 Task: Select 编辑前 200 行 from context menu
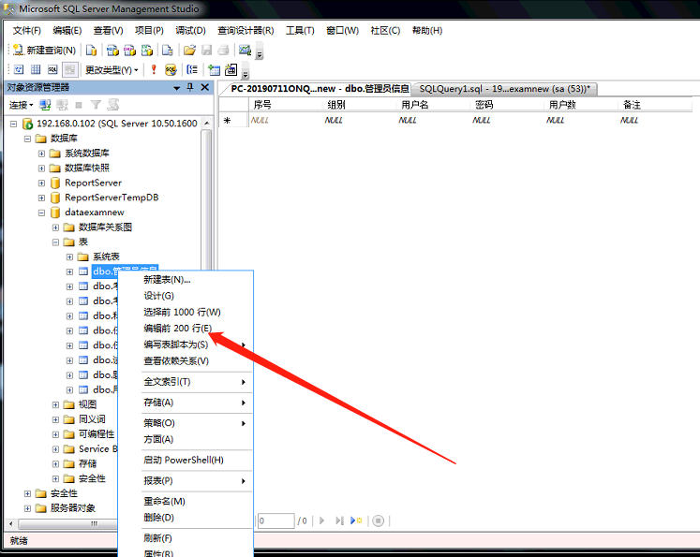click(176, 329)
